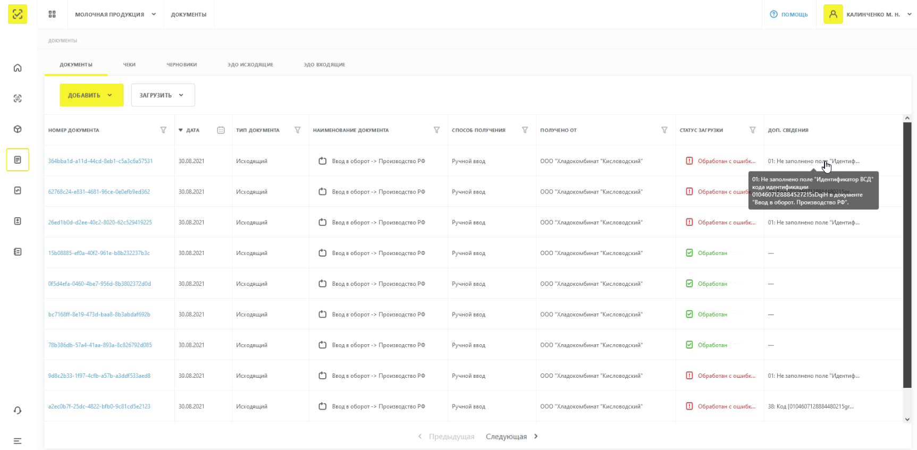Click the hamburger menu icon at sidebar bottom
This screenshot has height=450, width=917.
tap(18, 441)
